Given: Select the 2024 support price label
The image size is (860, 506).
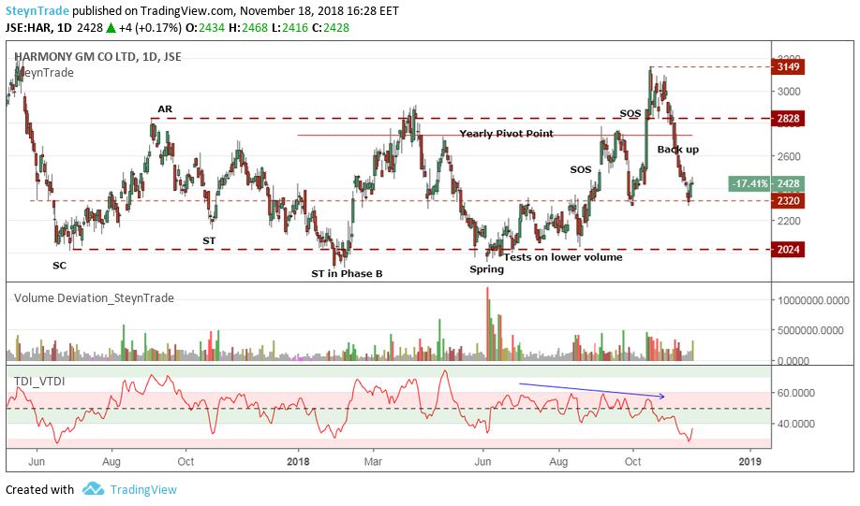Looking at the screenshot, I should click(x=788, y=250).
